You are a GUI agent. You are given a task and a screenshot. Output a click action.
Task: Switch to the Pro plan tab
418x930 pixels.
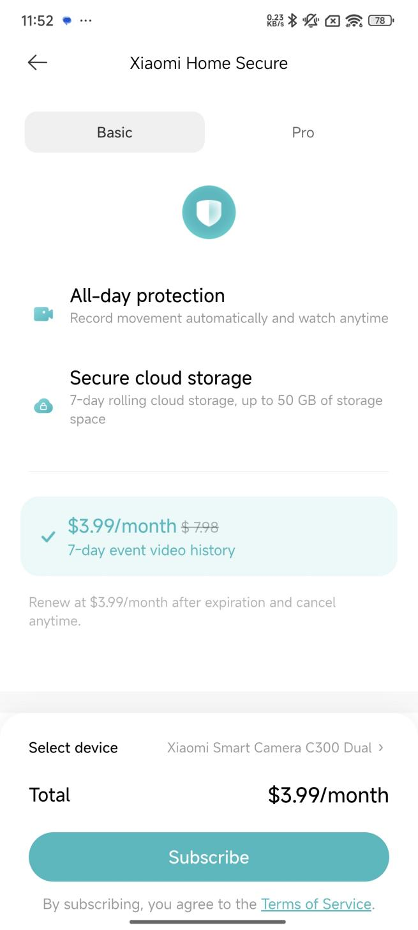pyautogui.click(x=302, y=132)
